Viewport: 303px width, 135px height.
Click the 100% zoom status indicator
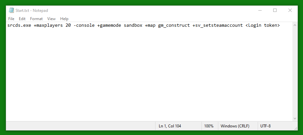click(x=209, y=126)
